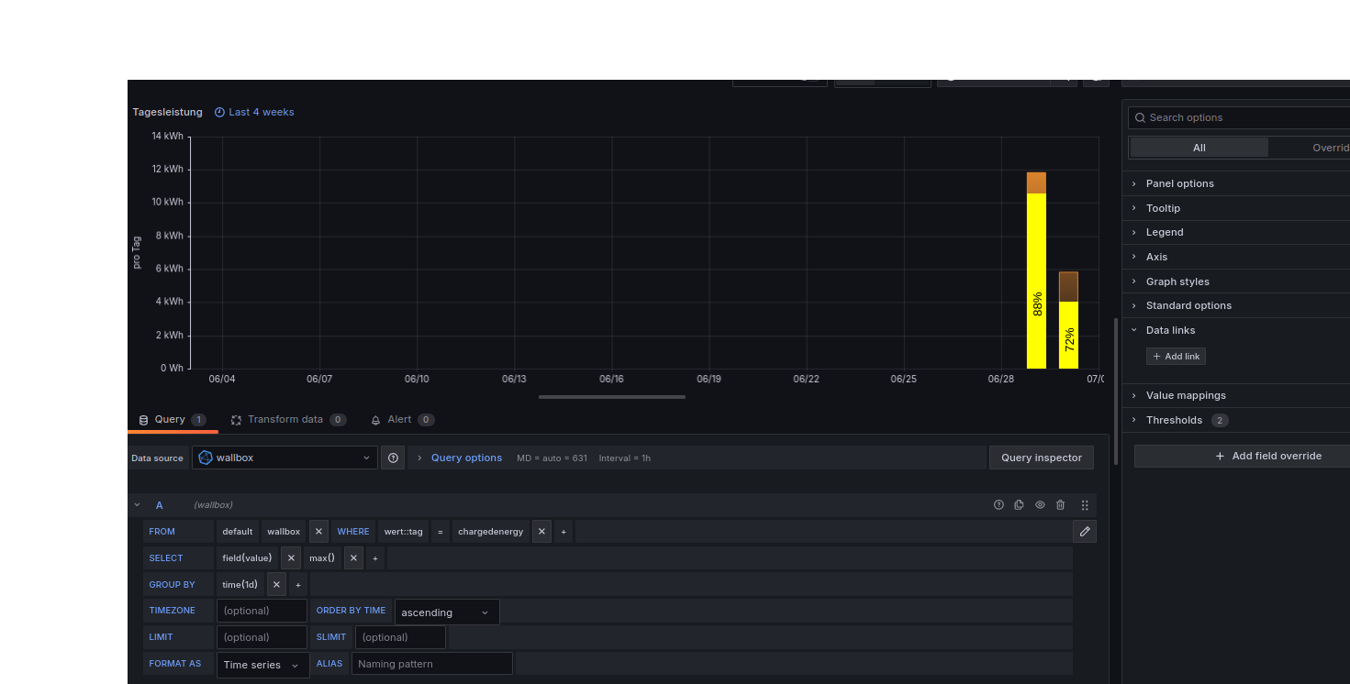
Task: Open the Query inspector
Action: point(1041,458)
